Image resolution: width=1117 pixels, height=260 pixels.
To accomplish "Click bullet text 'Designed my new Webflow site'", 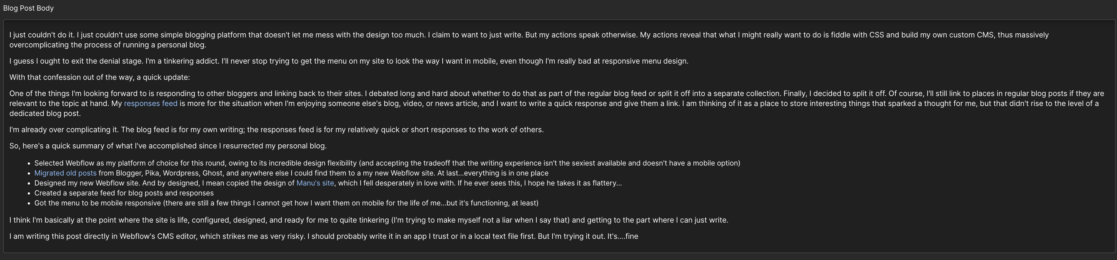I will click(x=164, y=183).
